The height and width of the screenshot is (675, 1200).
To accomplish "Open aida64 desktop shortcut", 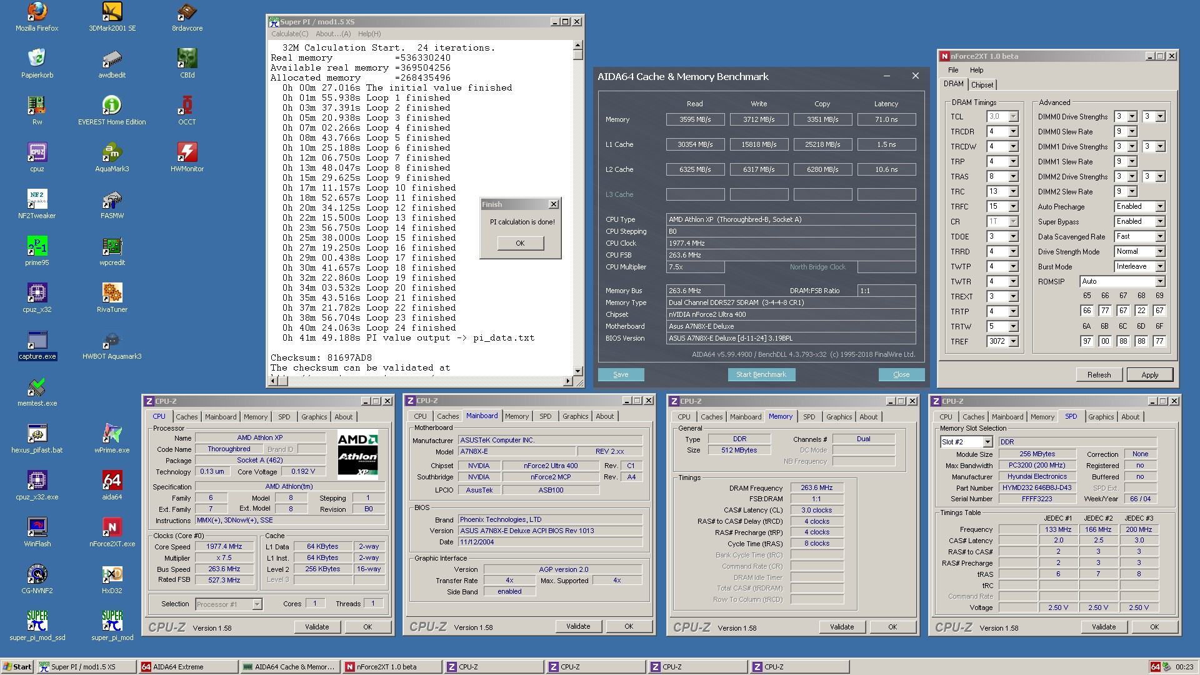I will pyautogui.click(x=112, y=485).
